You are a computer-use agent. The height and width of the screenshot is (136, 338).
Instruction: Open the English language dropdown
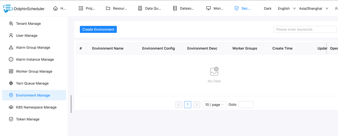pos(286,9)
